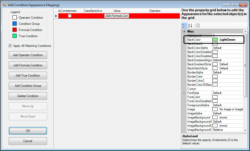The width and height of the screenshot is (250, 151).
Task: Select the BackColorAlpha property row
Action: pyautogui.click(x=215, y=48)
